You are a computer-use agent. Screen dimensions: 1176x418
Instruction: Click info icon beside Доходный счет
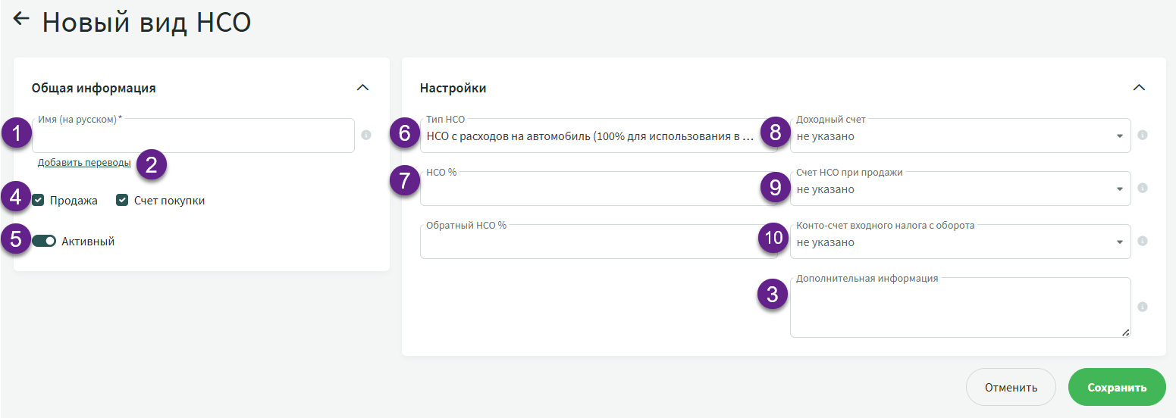[1143, 136]
